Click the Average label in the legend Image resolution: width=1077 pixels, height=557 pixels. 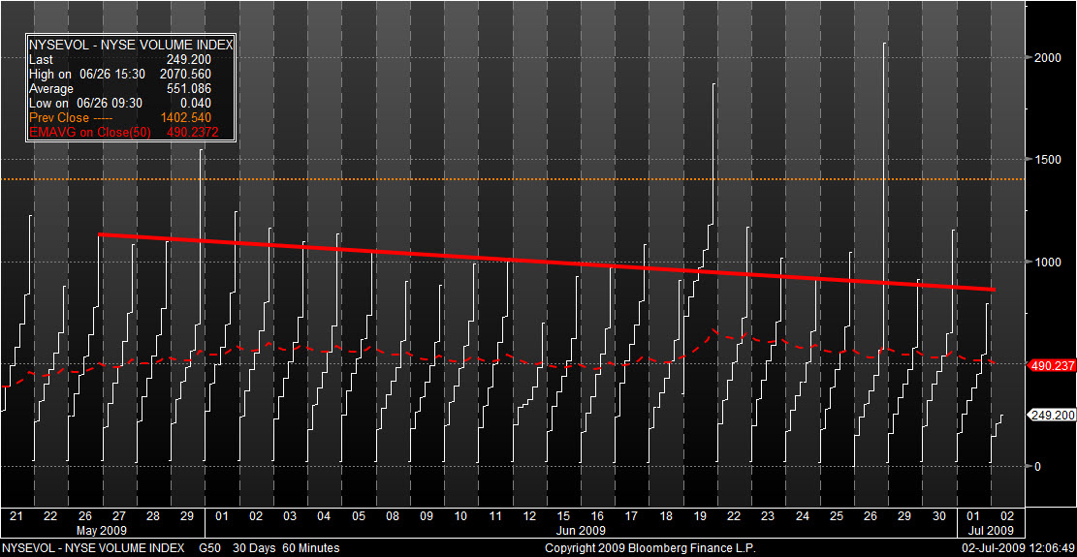(x=50, y=89)
